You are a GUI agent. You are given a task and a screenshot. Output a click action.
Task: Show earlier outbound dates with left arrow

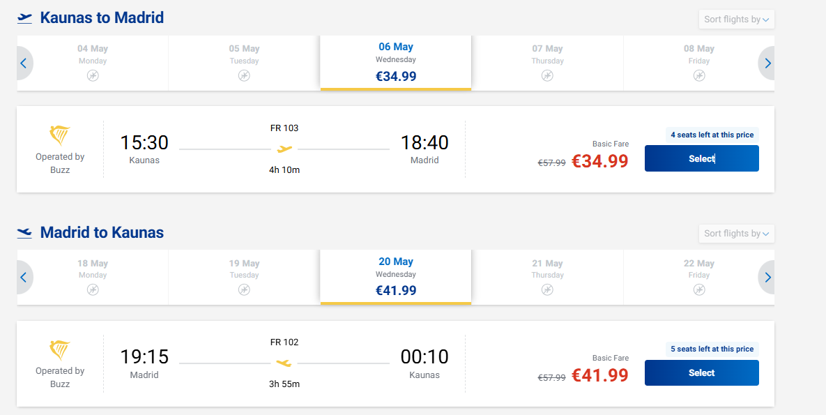tap(23, 63)
